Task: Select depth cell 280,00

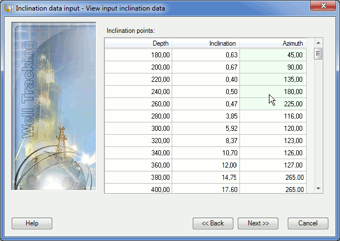Action: coord(138,116)
